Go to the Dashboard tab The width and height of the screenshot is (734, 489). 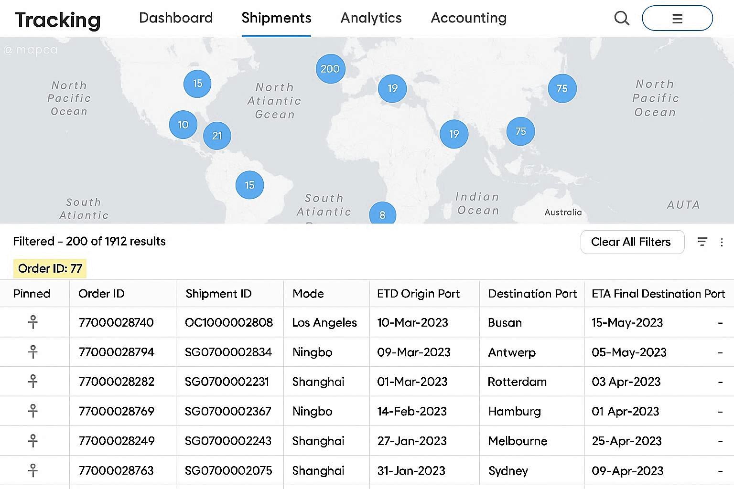click(176, 18)
